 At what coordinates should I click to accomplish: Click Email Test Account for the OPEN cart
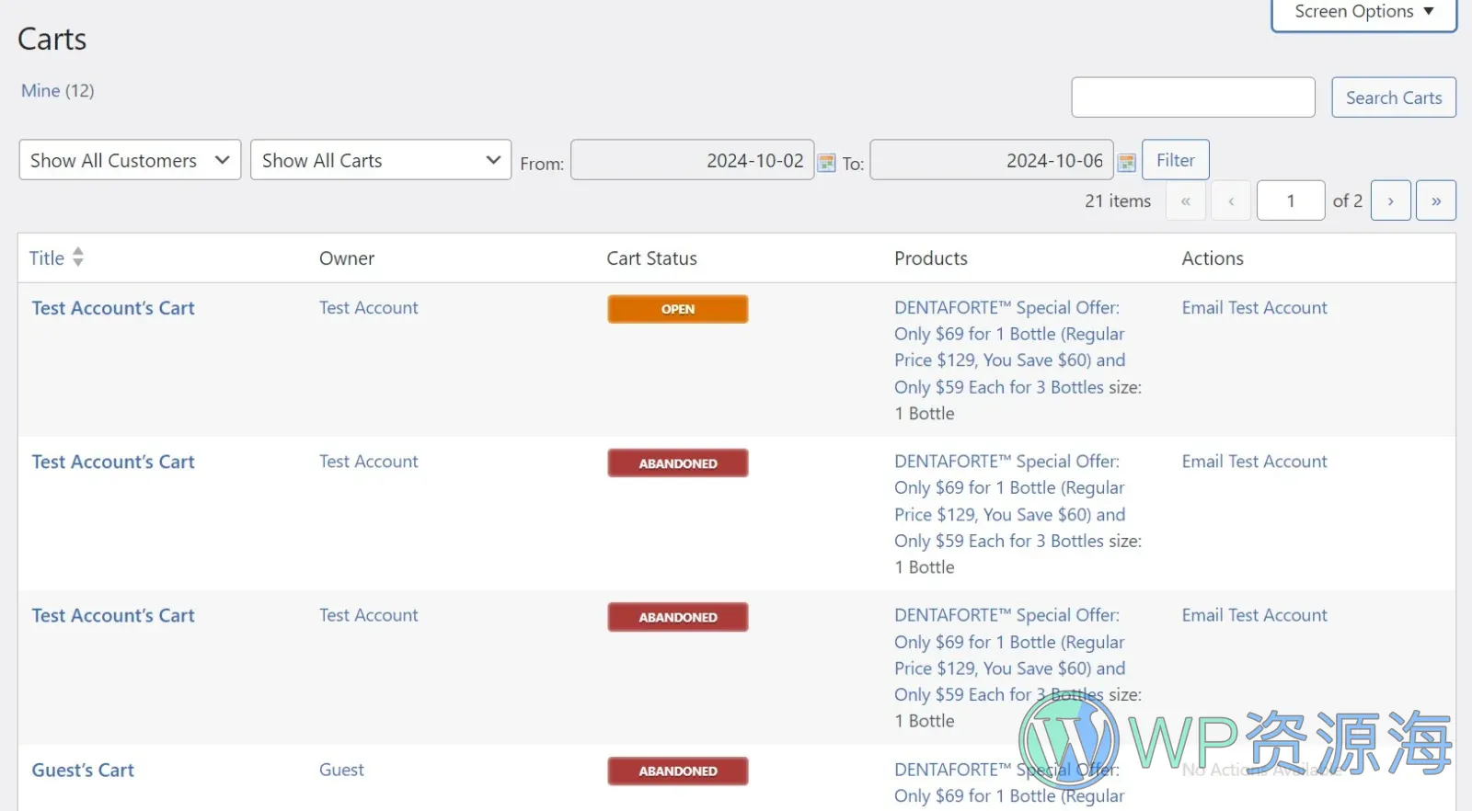1255,308
